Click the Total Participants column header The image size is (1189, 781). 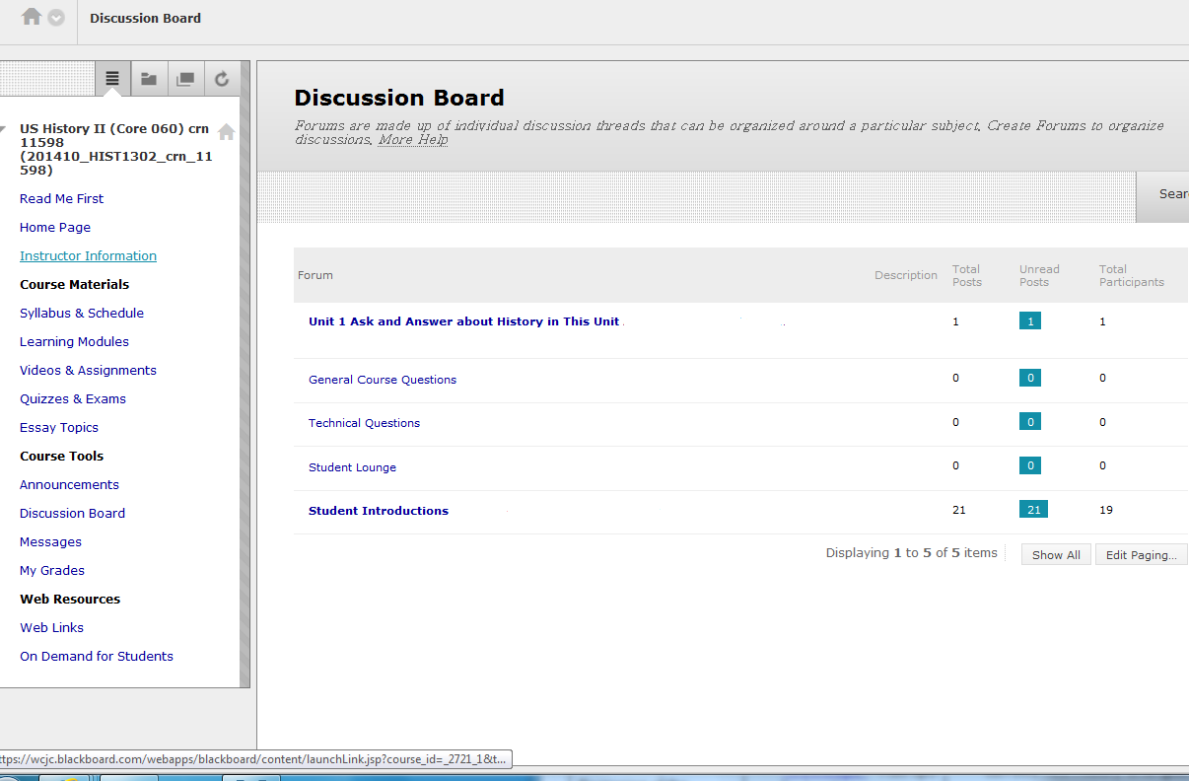pyautogui.click(x=1132, y=275)
